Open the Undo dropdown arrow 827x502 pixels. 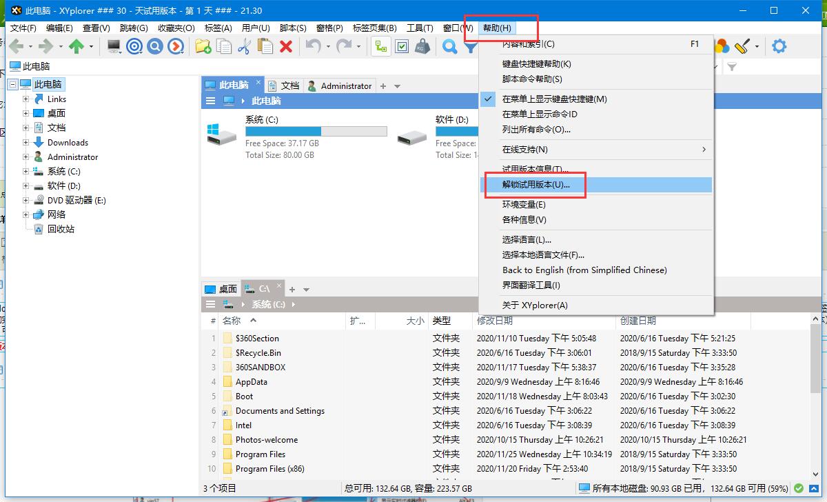(327, 47)
